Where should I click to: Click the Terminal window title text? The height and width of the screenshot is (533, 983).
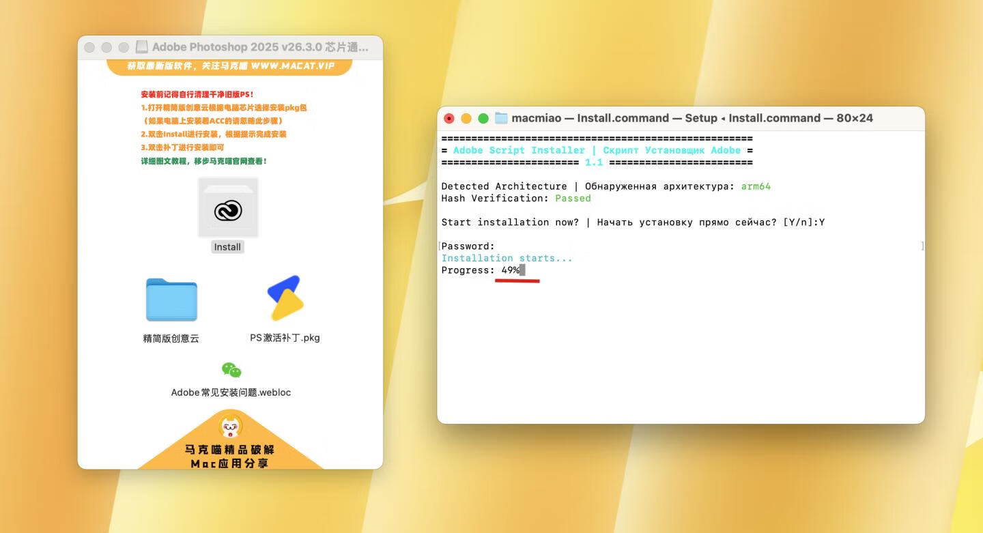point(692,118)
